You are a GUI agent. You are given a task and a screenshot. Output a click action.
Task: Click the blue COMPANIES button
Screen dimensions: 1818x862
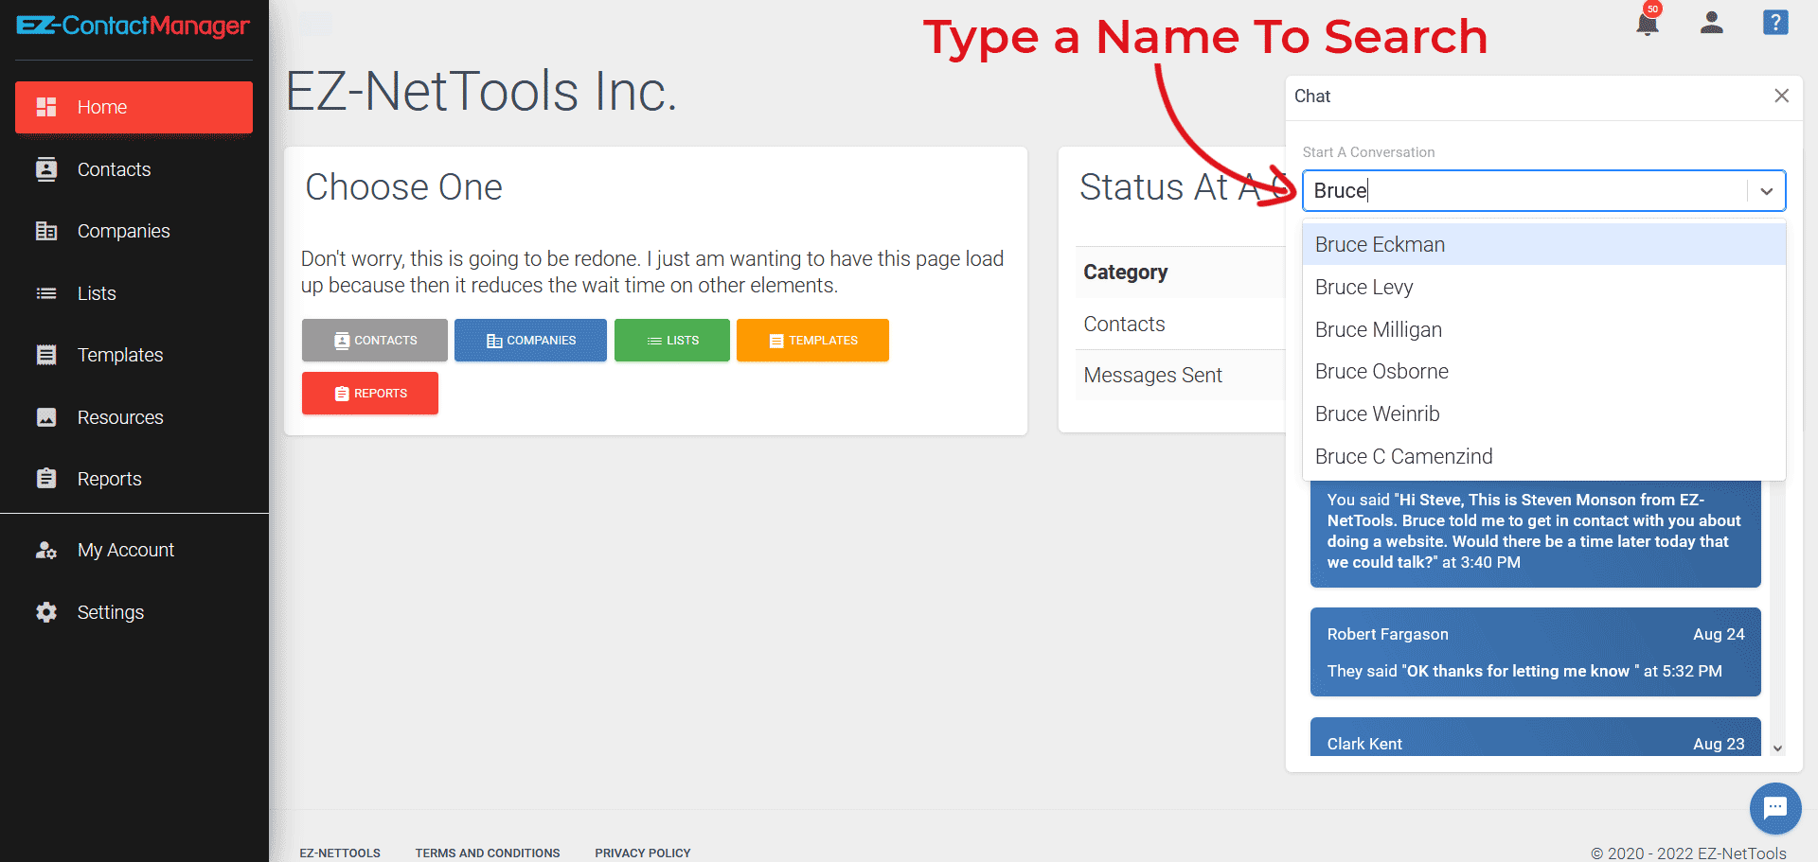(x=530, y=340)
